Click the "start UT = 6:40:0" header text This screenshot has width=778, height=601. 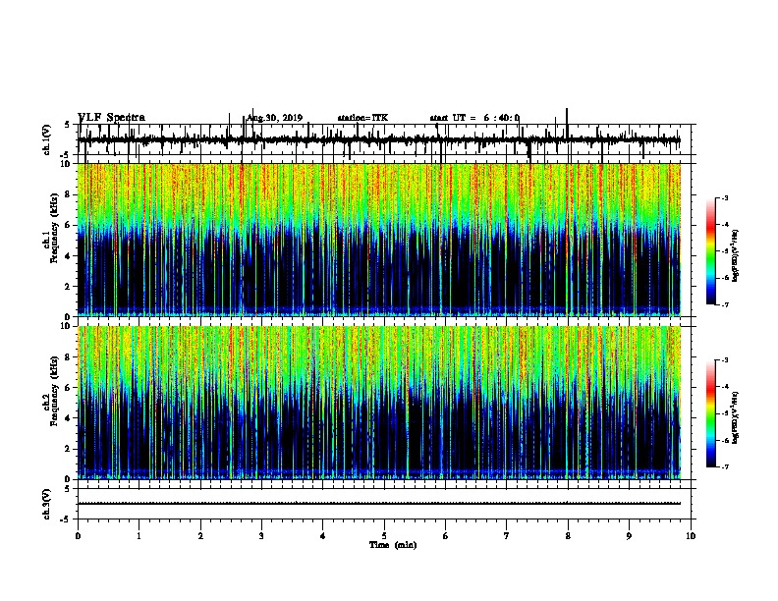[x=474, y=118]
